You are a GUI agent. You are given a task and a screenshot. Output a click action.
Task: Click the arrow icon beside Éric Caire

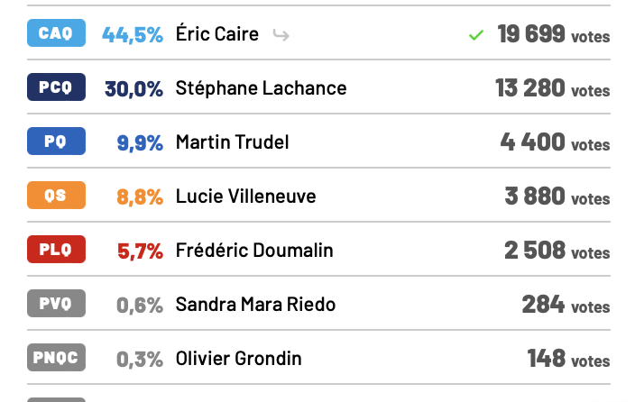281,35
